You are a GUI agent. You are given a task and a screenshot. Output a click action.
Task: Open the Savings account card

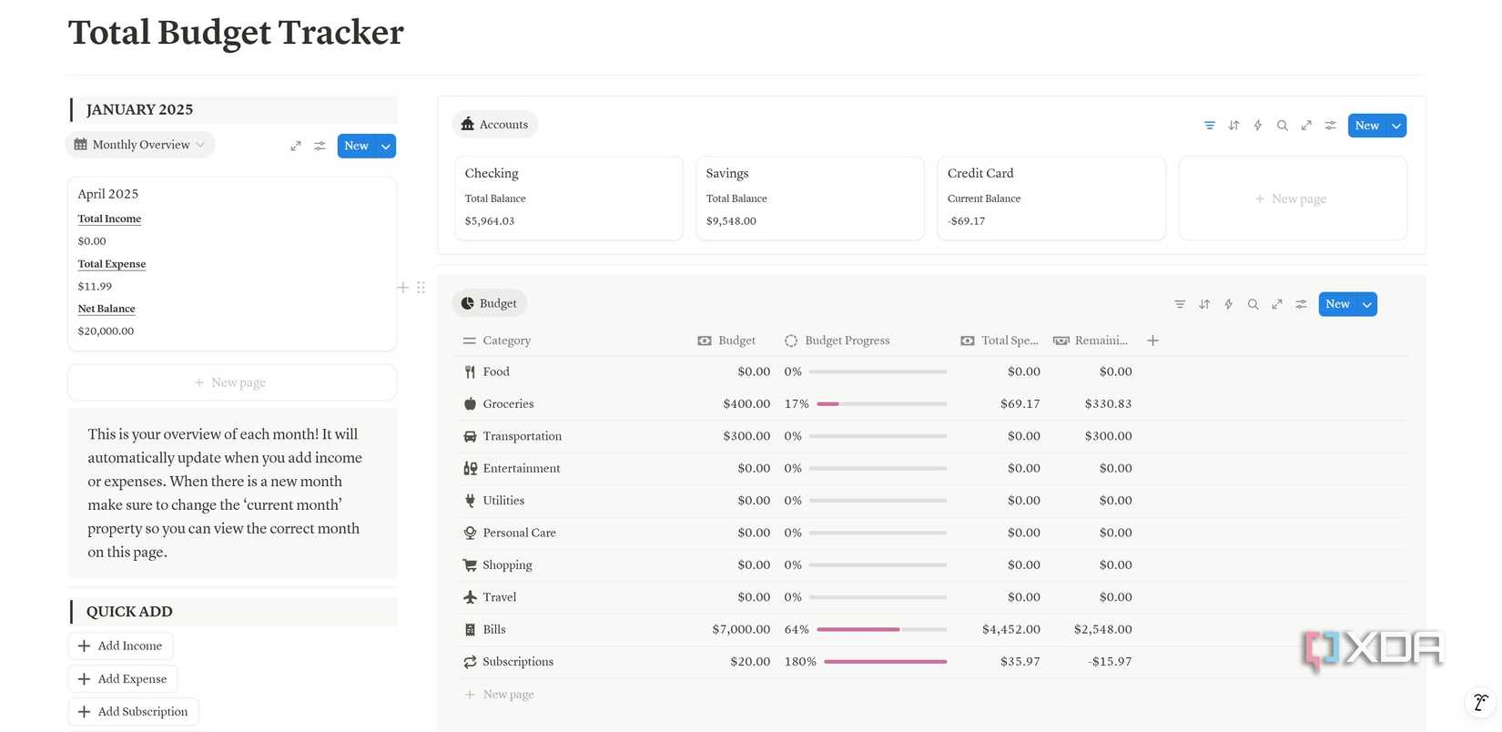[x=810, y=198]
